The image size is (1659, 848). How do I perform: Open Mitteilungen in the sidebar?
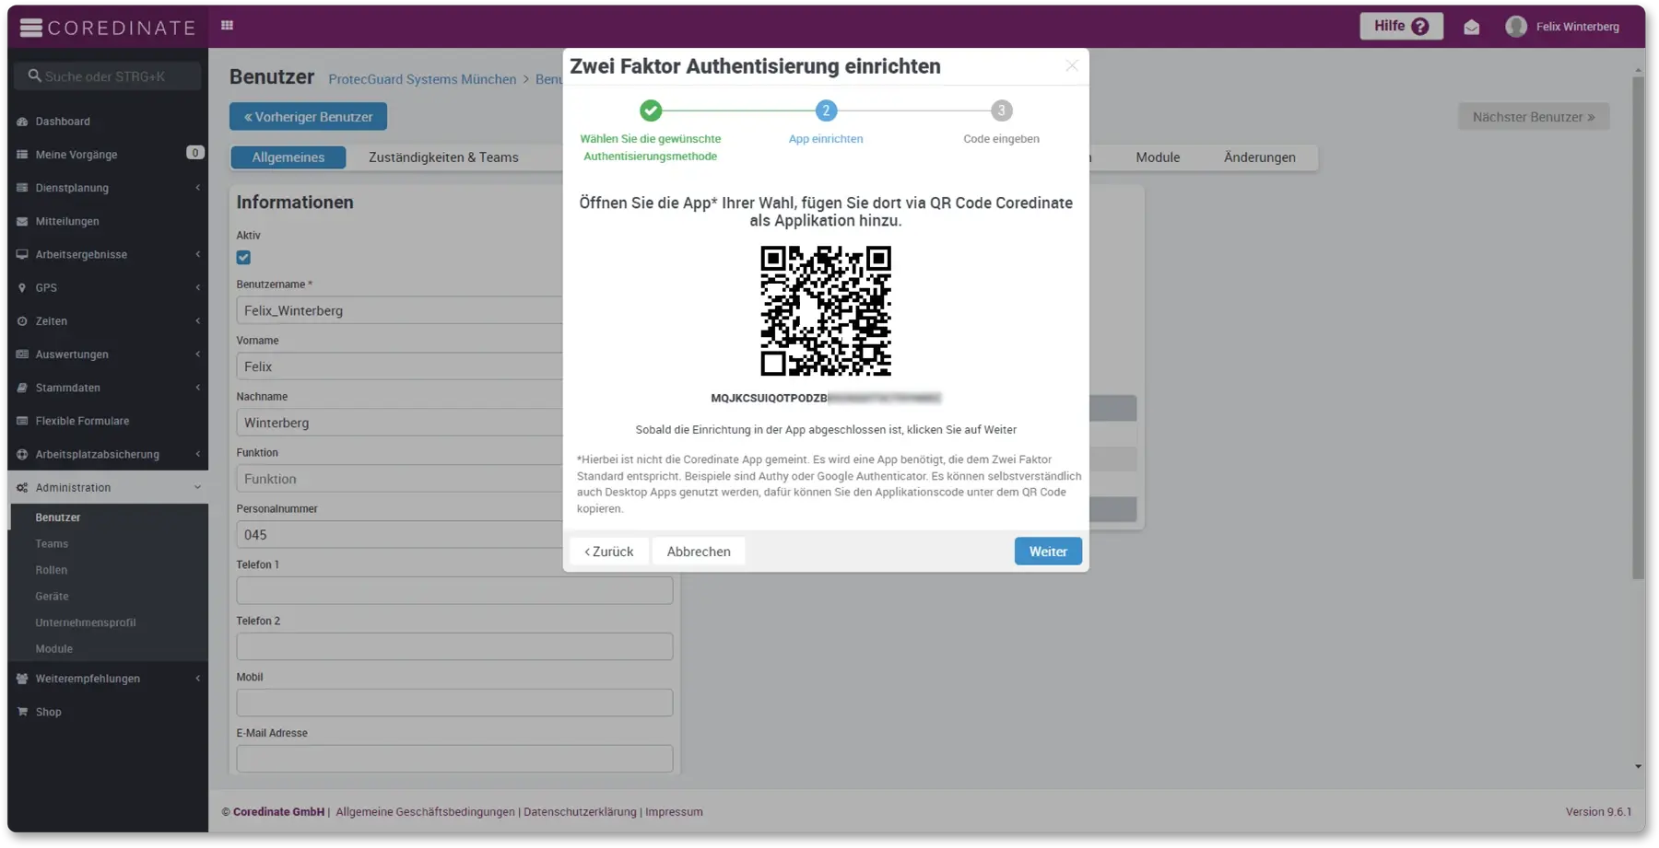67,221
